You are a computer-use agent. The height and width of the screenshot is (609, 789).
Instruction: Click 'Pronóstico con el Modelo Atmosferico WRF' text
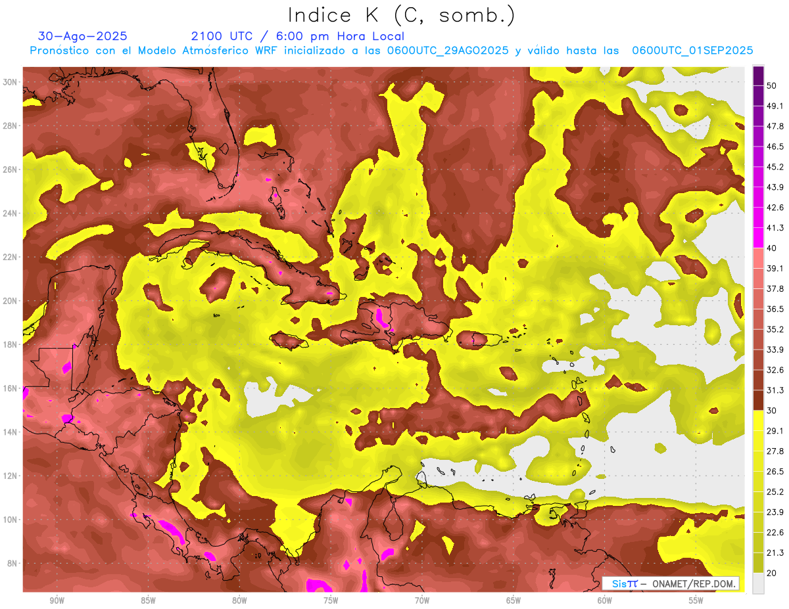155,51
